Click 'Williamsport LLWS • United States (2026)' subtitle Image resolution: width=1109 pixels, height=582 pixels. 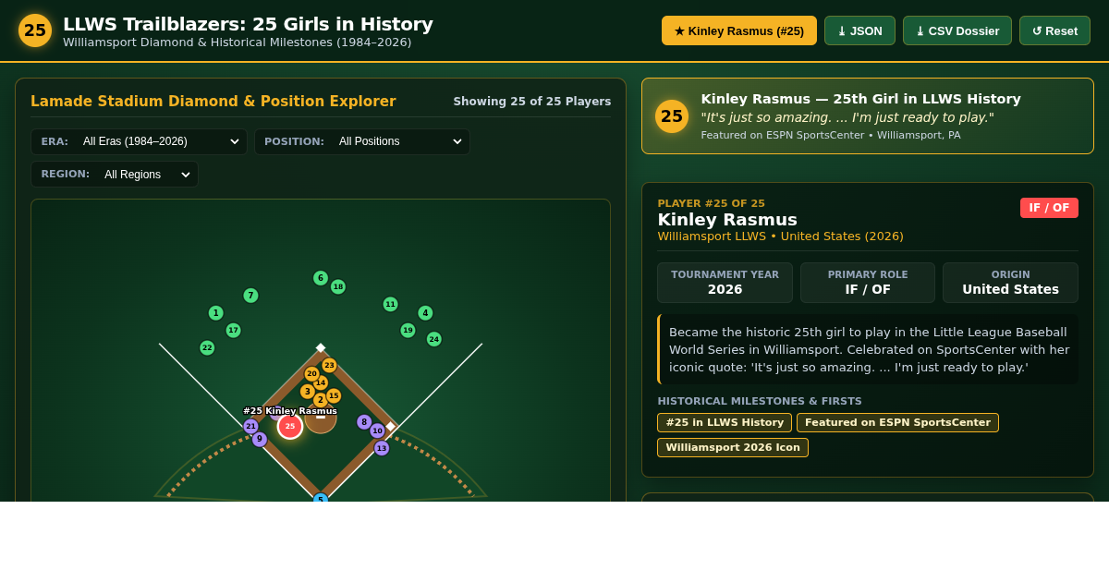[x=780, y=236]
